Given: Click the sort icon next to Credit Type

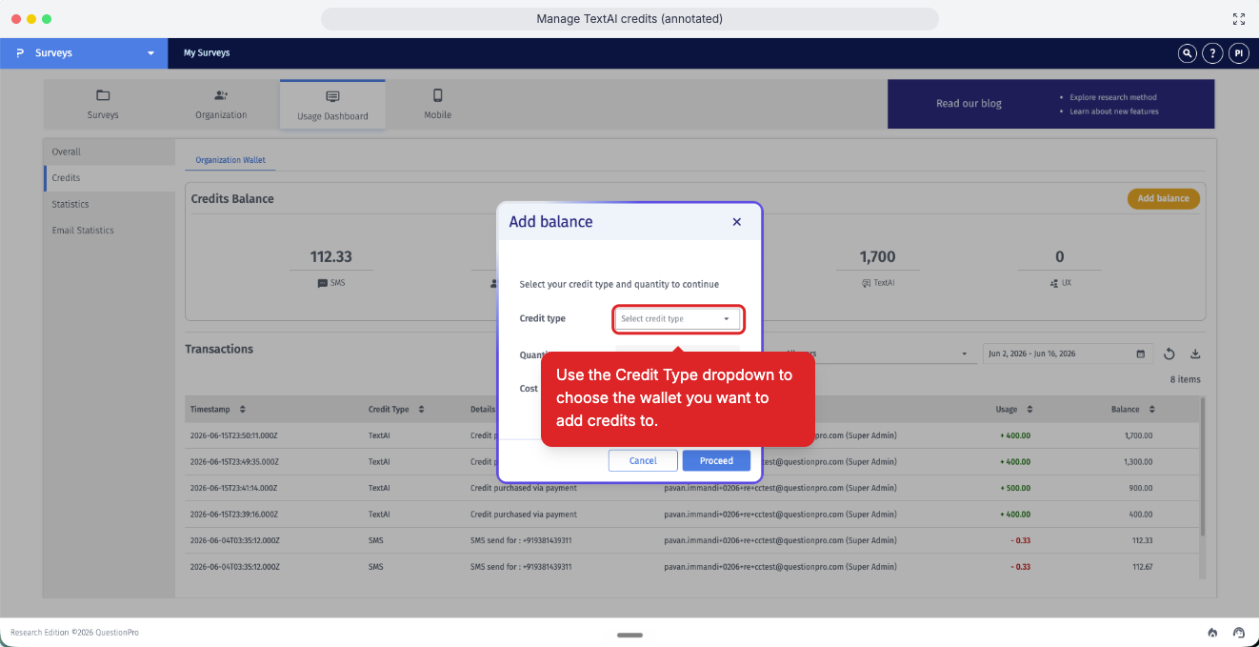Looking at the screenshot, I should coord(421,409).
